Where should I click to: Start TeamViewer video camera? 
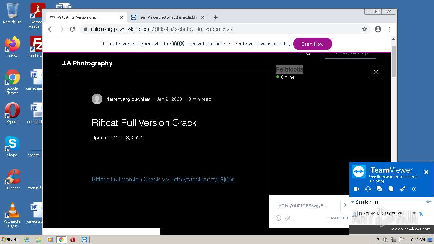pos(356,189)
